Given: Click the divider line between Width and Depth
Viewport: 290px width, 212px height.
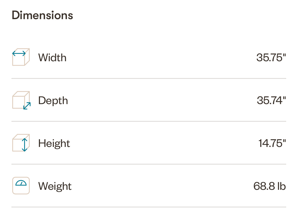Looking at the screenshot, I should (149, 79).
